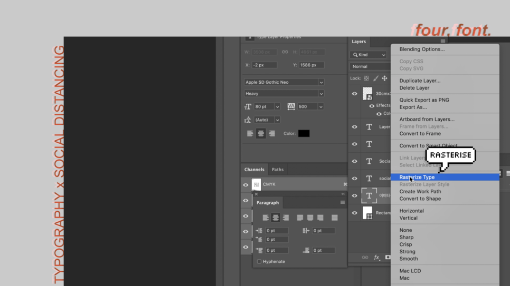The height and width of the screenshot is (286, 510).
Task: Click center text in Paragraph panel
Action: 276,218
